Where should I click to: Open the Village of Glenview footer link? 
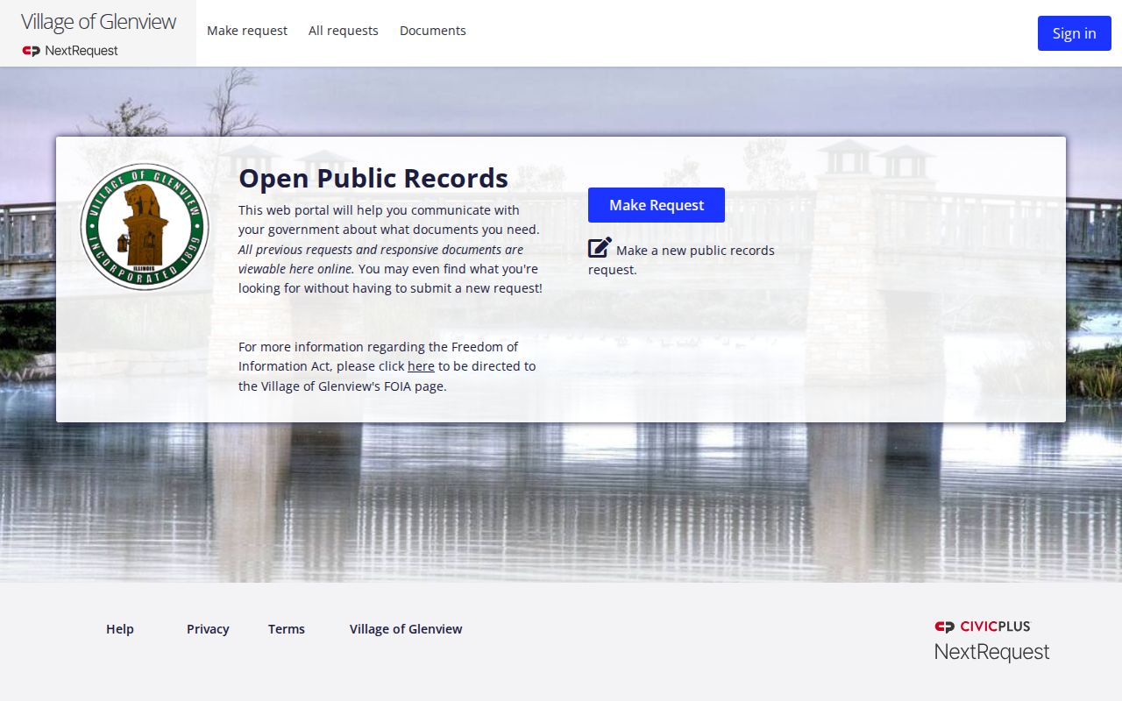406,629
